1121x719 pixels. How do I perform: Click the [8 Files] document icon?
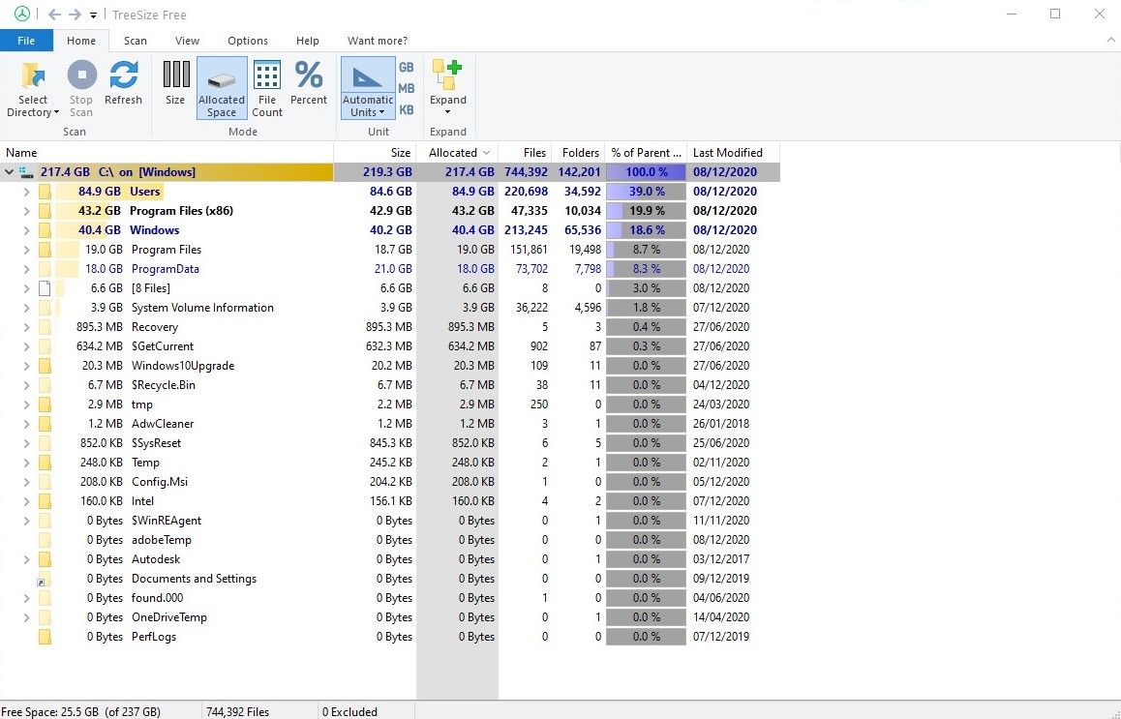(45, 288)
